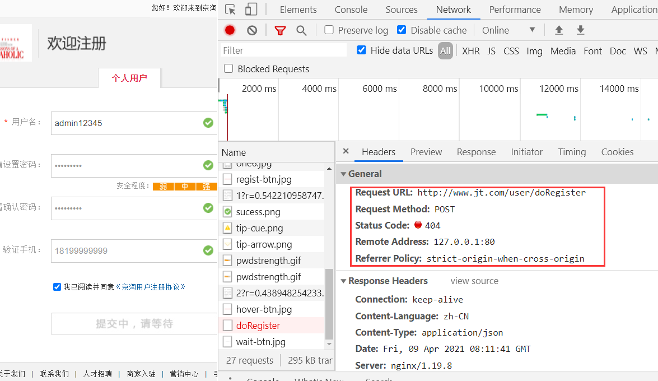Open the 联系我们 footer link

(x=54, y=374)
